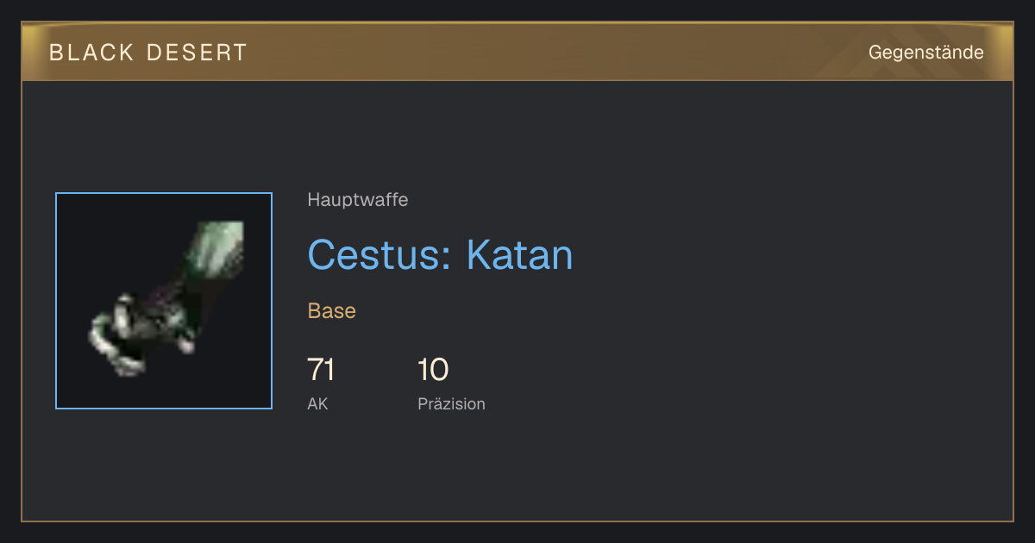The width and height of the screenshot is (1035, 543).
Task: Click the empty dark card area right of stats
Action: point(750,379)
